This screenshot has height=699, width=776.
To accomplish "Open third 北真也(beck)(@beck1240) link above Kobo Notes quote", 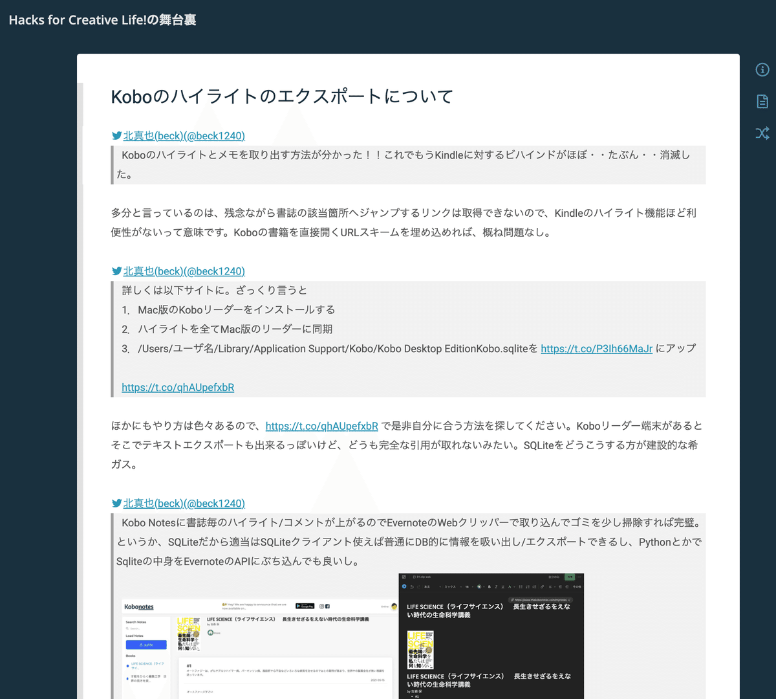I will (x=184, y=504).
